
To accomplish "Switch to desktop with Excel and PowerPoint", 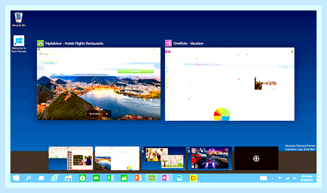I will point(71,158).
